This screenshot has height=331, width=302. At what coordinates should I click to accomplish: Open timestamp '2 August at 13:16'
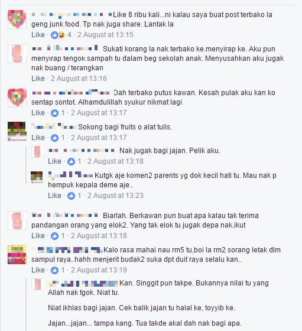[79, 79]
